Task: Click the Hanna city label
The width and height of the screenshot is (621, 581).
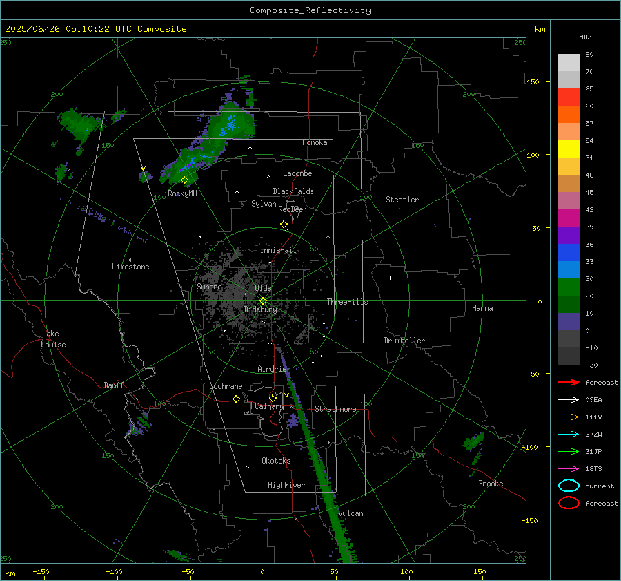Action: point(482,308)
